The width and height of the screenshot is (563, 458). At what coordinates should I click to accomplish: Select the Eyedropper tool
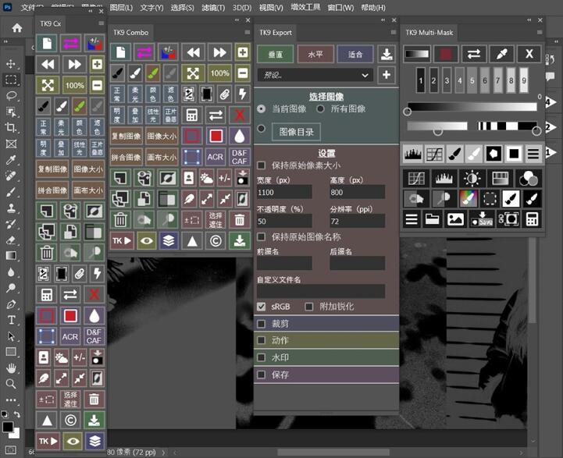point(11,159)
